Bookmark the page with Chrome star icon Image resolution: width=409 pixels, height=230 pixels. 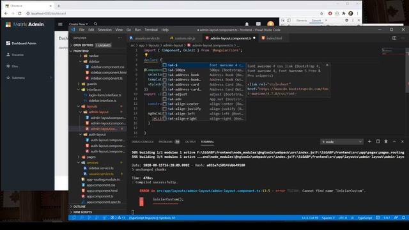click(x=321, y=13)
